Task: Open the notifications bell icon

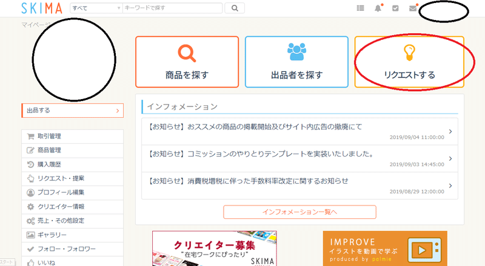Action: coord(378,8)
